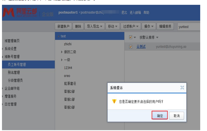This screenshot has width=207, height=131.
Task: Select 客服2部 department
Action: [69, 91]
